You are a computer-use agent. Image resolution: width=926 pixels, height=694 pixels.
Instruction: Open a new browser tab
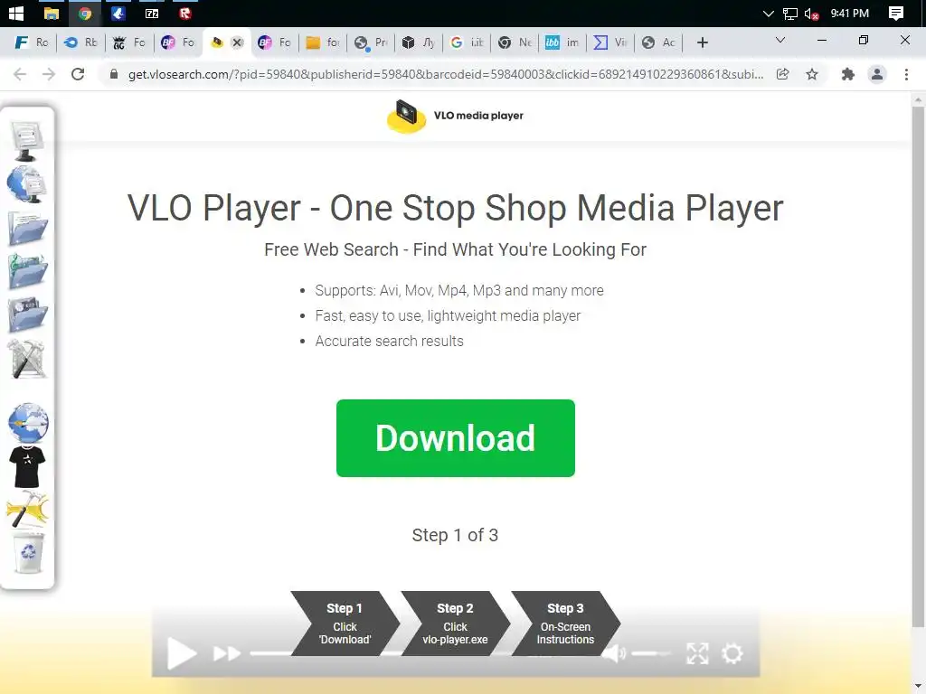(702, 42)
